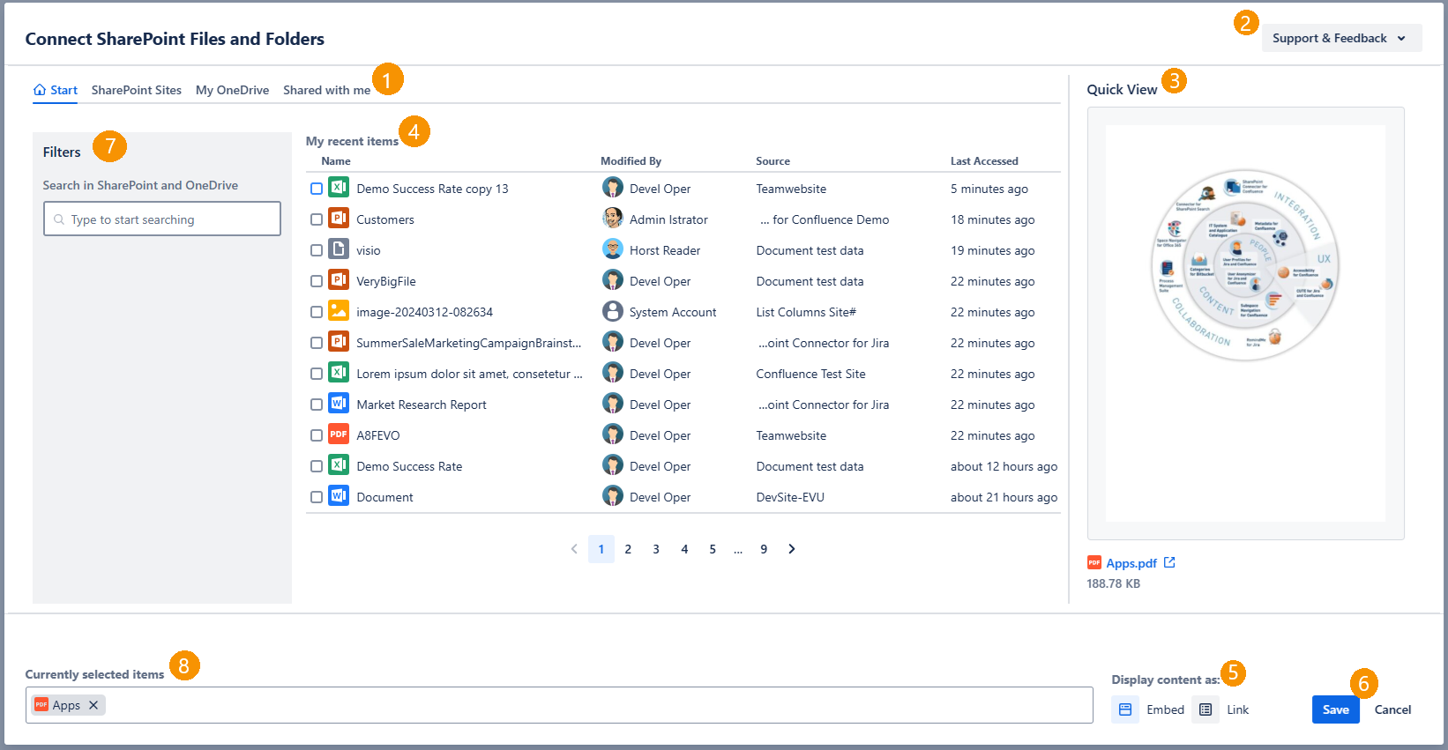Check the box for VeryBigFile
Screen dimensions: 1448x750
click(x=317, y=281)
